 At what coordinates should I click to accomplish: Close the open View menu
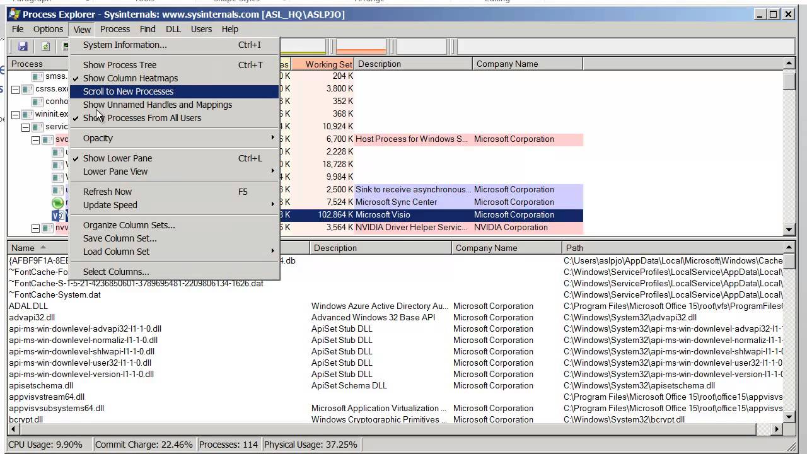(x=82, y=29)
